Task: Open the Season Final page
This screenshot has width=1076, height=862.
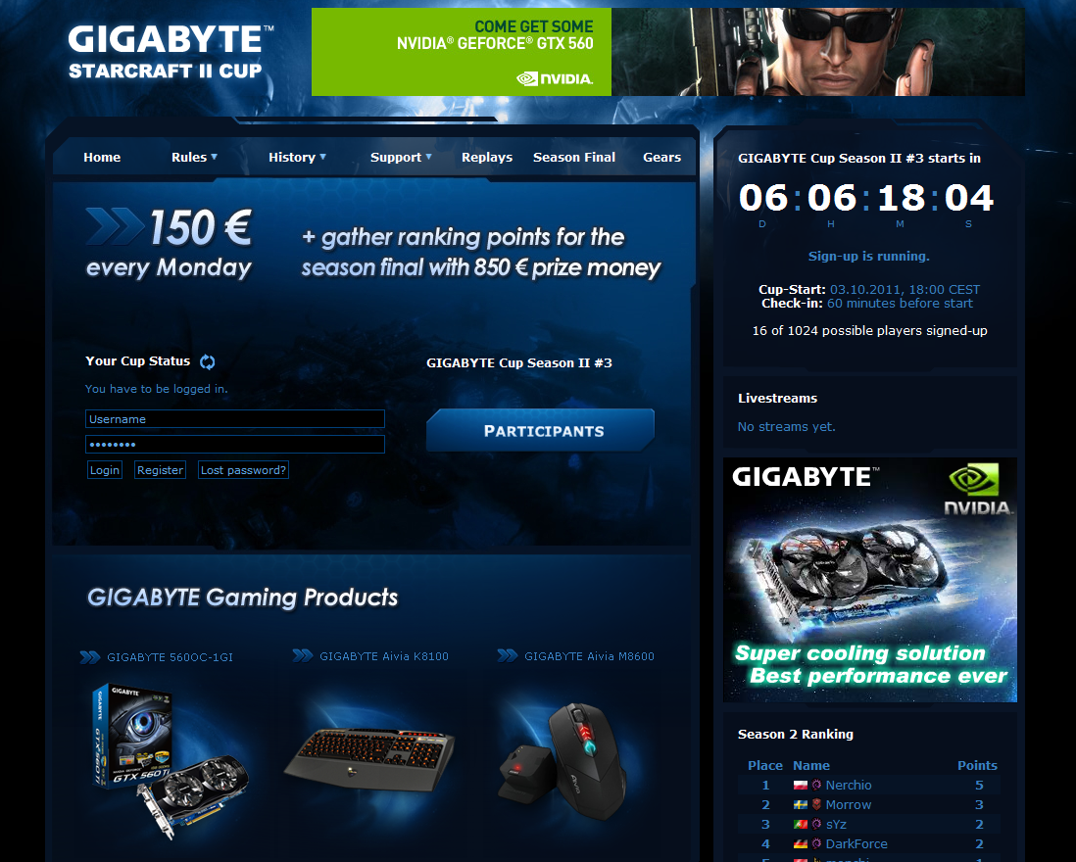Action: pyautogui.click(x=574, y=157)
